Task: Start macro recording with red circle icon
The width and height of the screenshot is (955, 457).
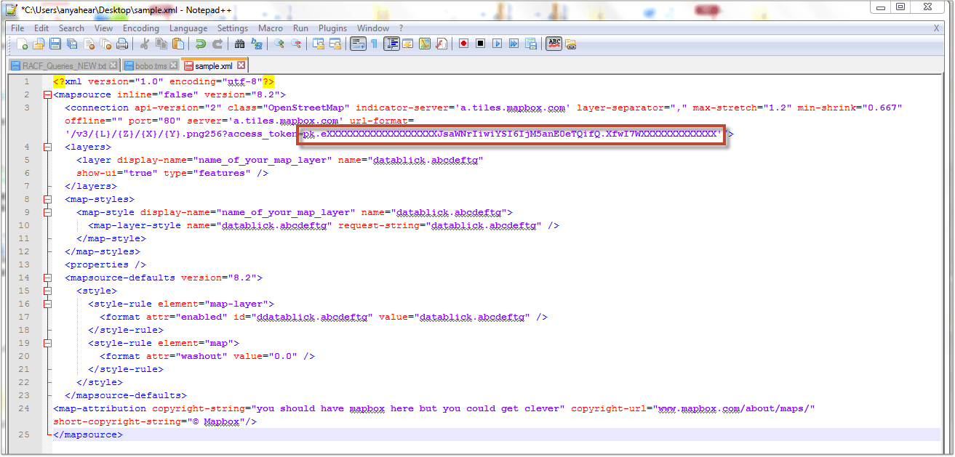Action: pyautogui.click(x=463, y=44)
